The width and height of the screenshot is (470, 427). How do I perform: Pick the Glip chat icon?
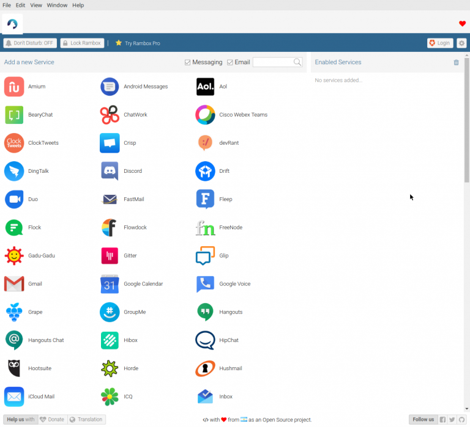pos(206,256)
